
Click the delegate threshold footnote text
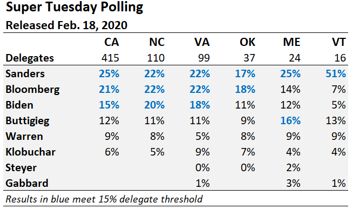(104, 199)
